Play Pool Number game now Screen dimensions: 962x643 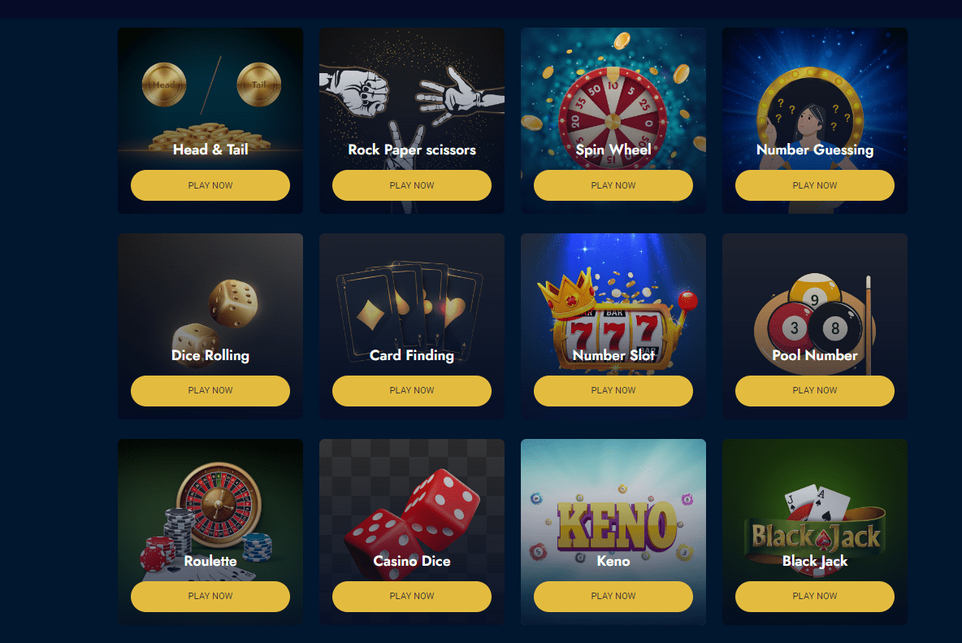click(815, 391)
